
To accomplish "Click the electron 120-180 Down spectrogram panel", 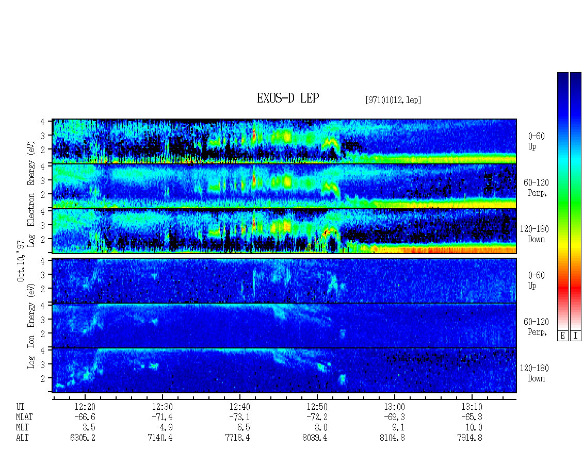I will 284,231.
